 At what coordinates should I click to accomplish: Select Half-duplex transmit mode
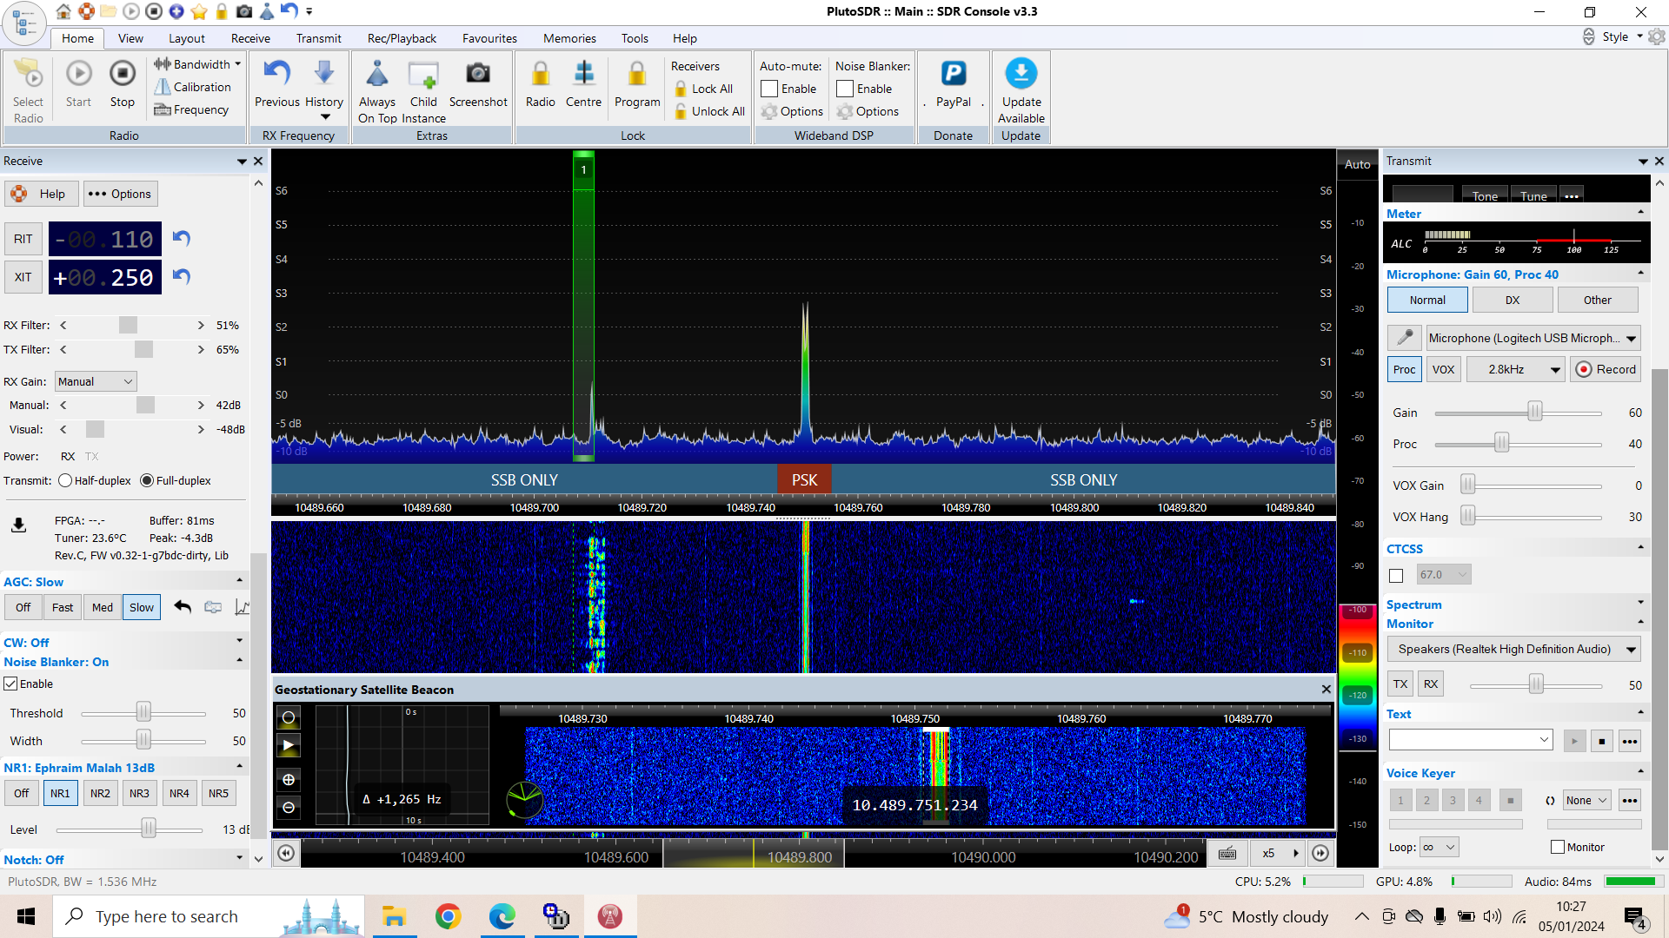65,480
